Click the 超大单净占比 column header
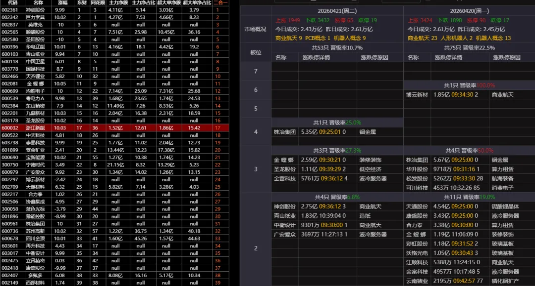The height and width of the screenshot is (286, 535). click(x=197, y=2)
